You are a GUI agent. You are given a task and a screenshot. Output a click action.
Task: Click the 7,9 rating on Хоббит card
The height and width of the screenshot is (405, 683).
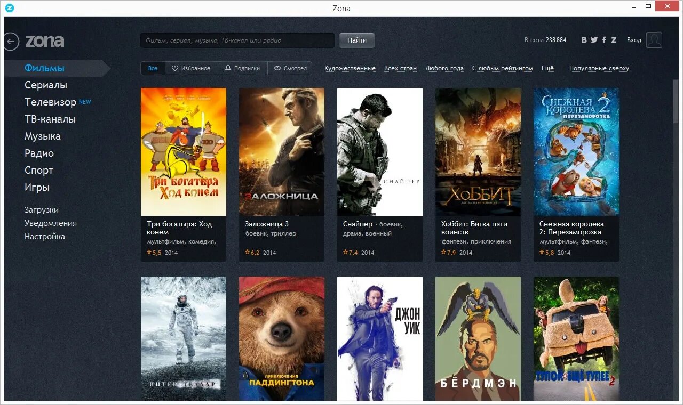[x=448, y=253]
